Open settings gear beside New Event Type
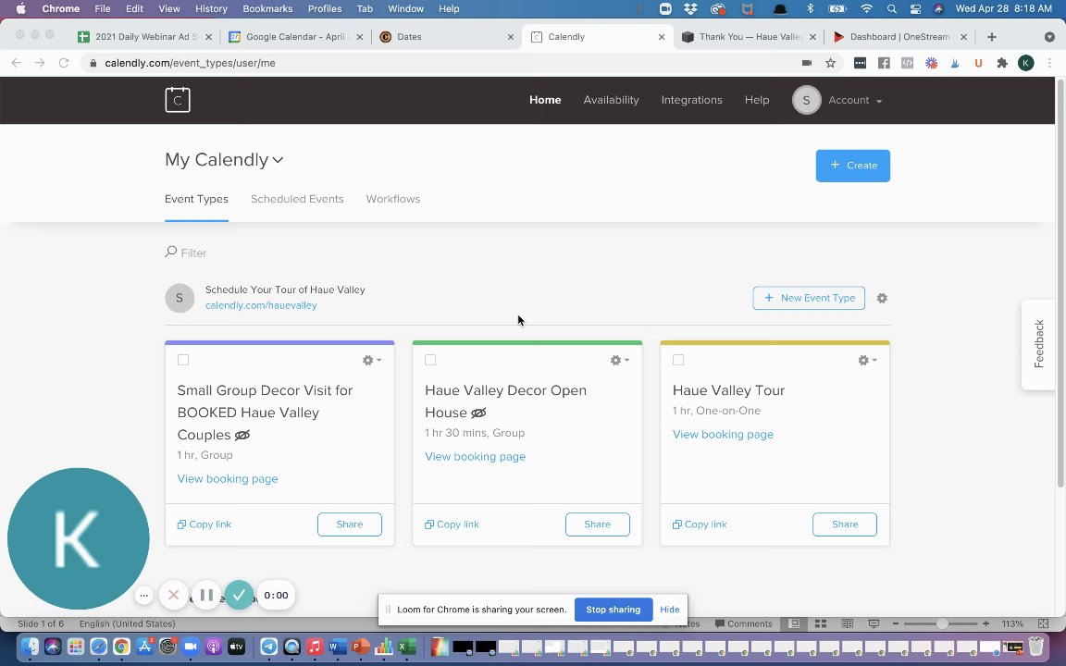Viewport: 1066px width, 666px height. (882, 299)
